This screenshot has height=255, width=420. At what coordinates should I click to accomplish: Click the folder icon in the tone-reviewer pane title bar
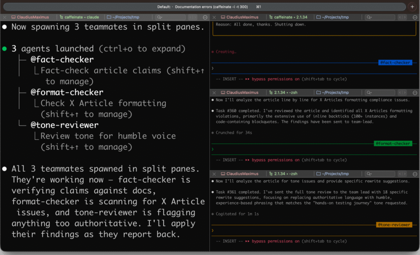[318, 174]
